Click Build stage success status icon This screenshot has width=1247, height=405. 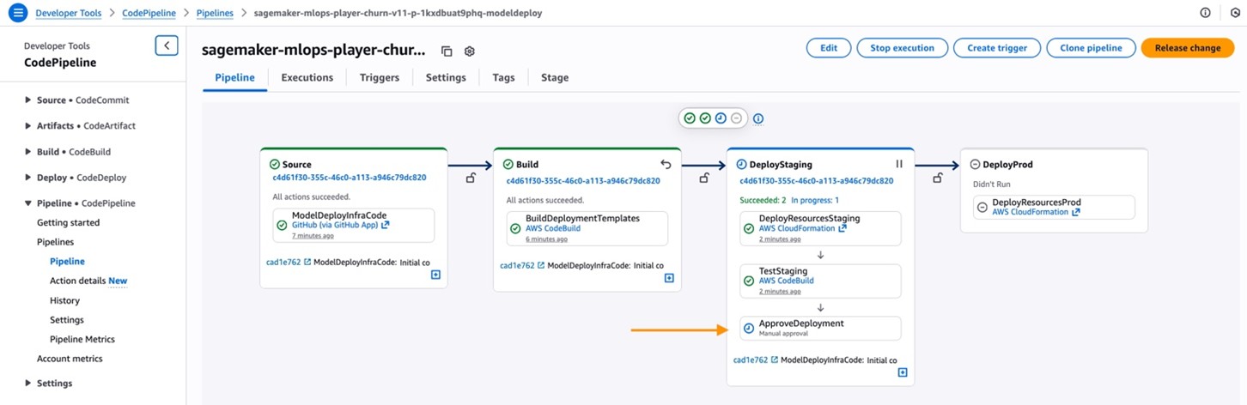pos(508,165)
